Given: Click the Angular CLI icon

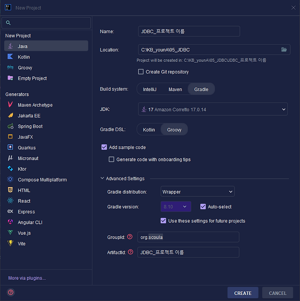Looking at the screenshot, I should (10, 222).
